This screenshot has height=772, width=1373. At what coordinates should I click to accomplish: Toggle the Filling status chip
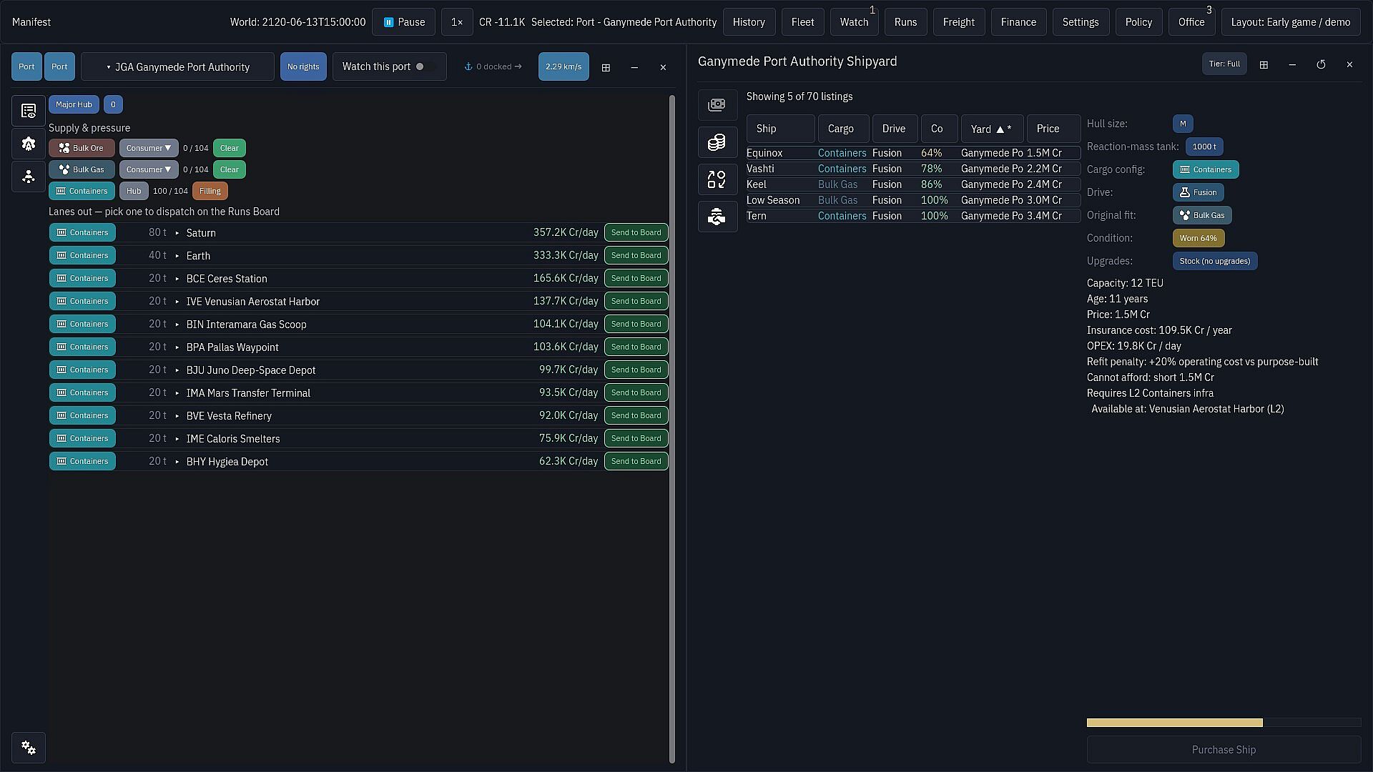pos(210,191)
